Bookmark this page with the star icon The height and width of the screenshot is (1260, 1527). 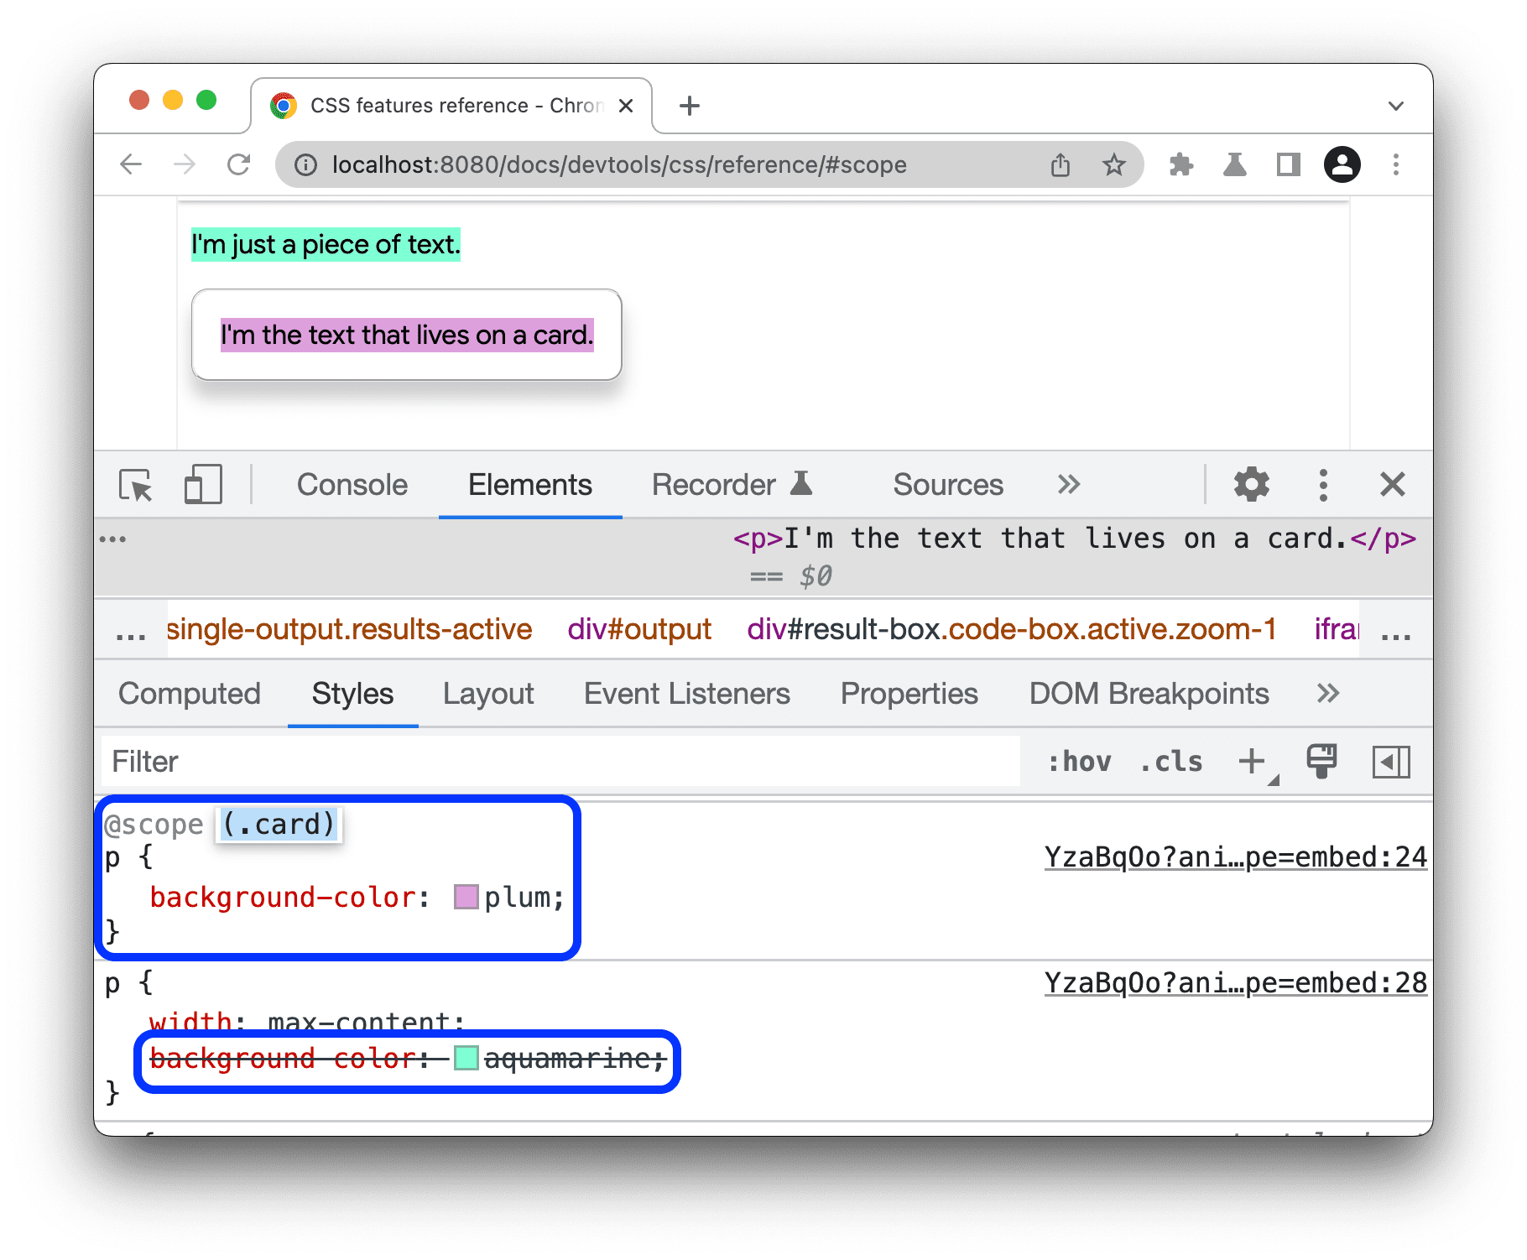(x=1113, y=165)
